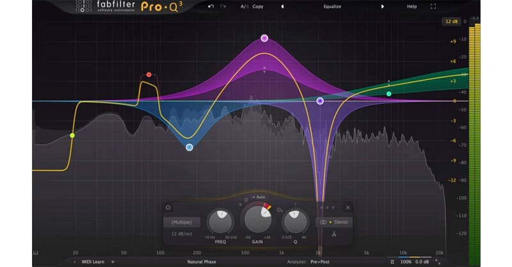Image resolution: width=512 pixels, height=267 pixels.
Task: Select the green low-cut band dot near 20 Hz
Action: [72, 135]
